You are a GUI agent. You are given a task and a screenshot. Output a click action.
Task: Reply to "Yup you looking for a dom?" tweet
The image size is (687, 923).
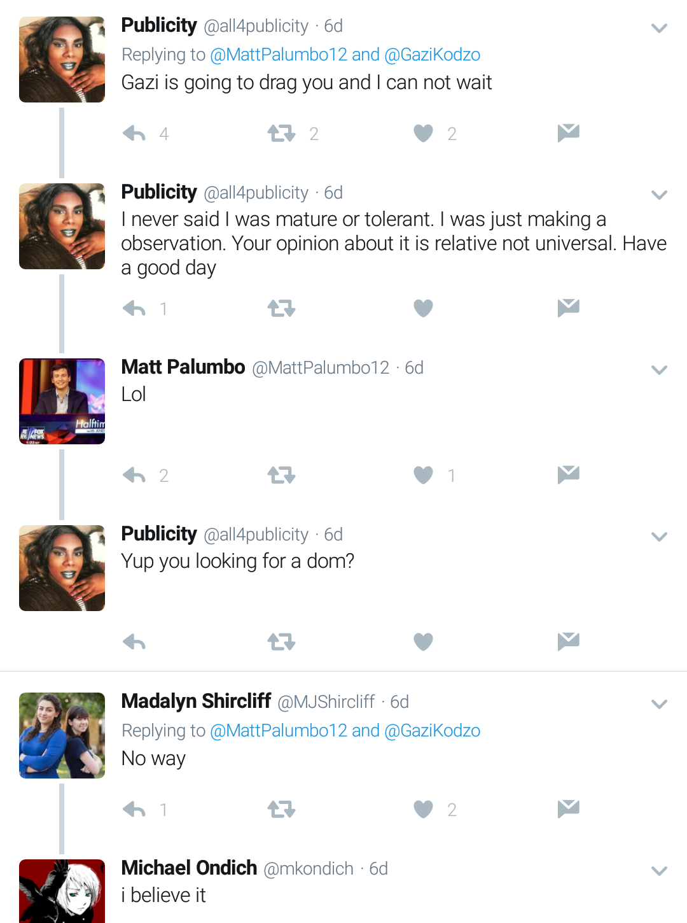[134, 642]
